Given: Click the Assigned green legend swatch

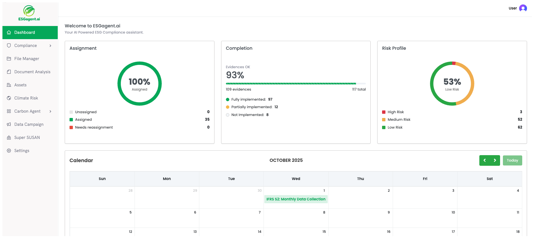Looking at the screenshot, I should click(x=71, y=120).
